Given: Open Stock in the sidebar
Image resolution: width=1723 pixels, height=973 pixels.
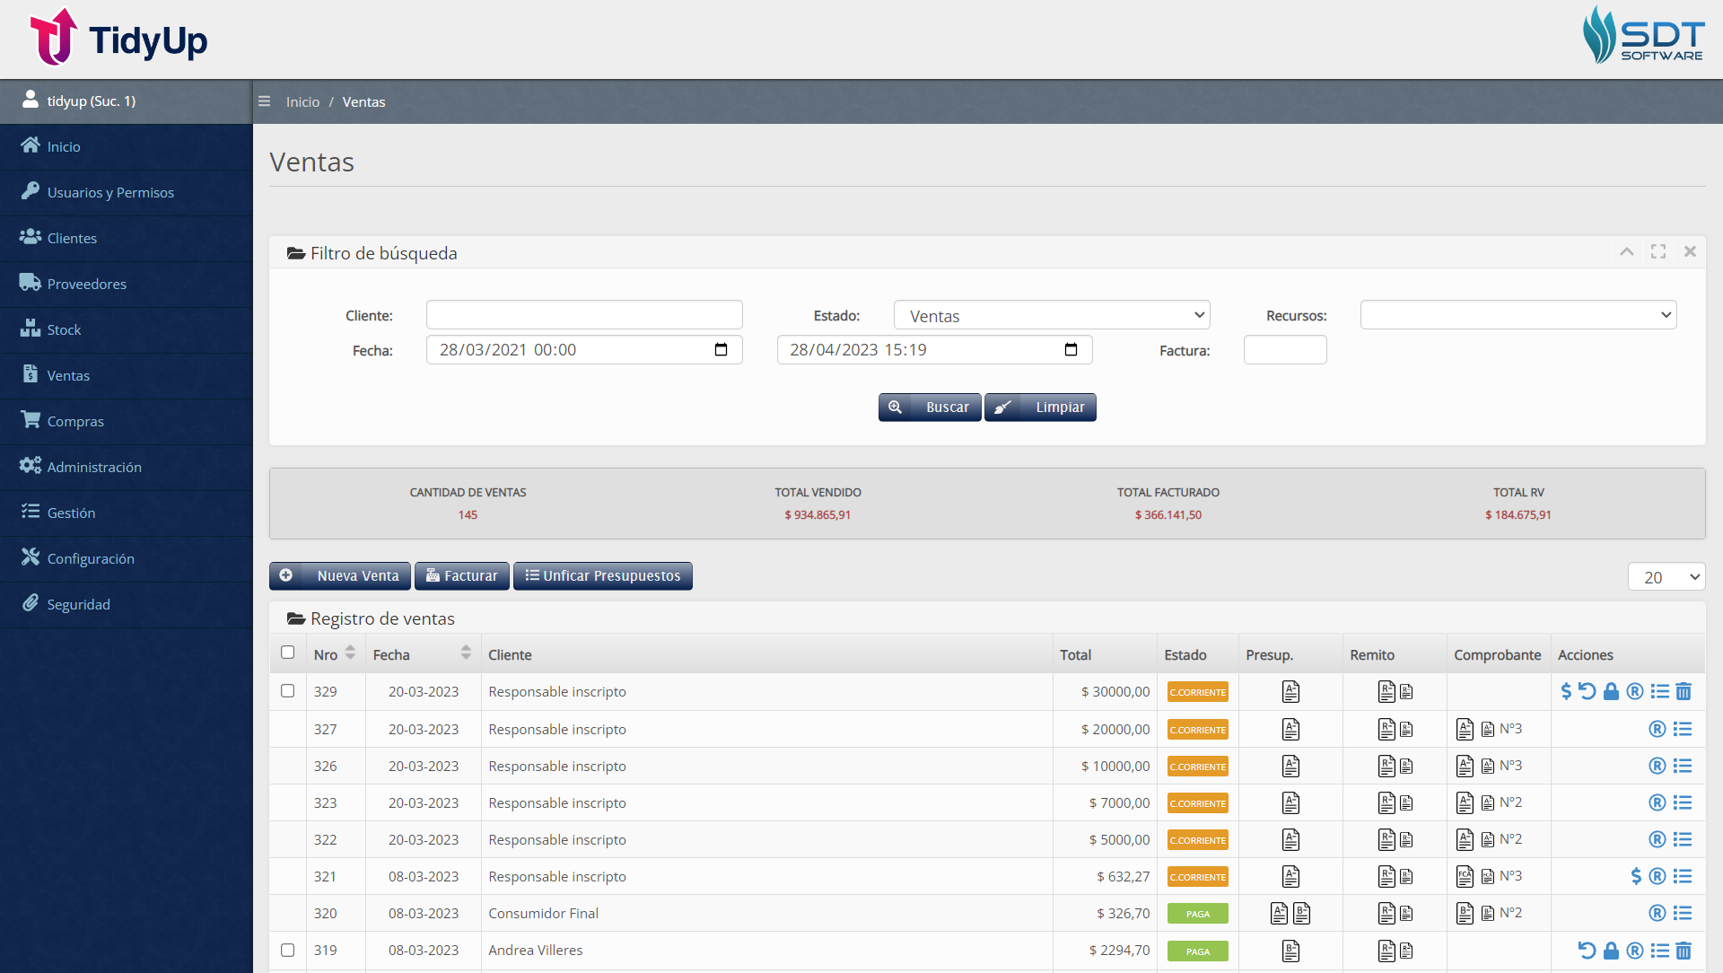Looking at the screenshot, I should click(x=126, y=329).
